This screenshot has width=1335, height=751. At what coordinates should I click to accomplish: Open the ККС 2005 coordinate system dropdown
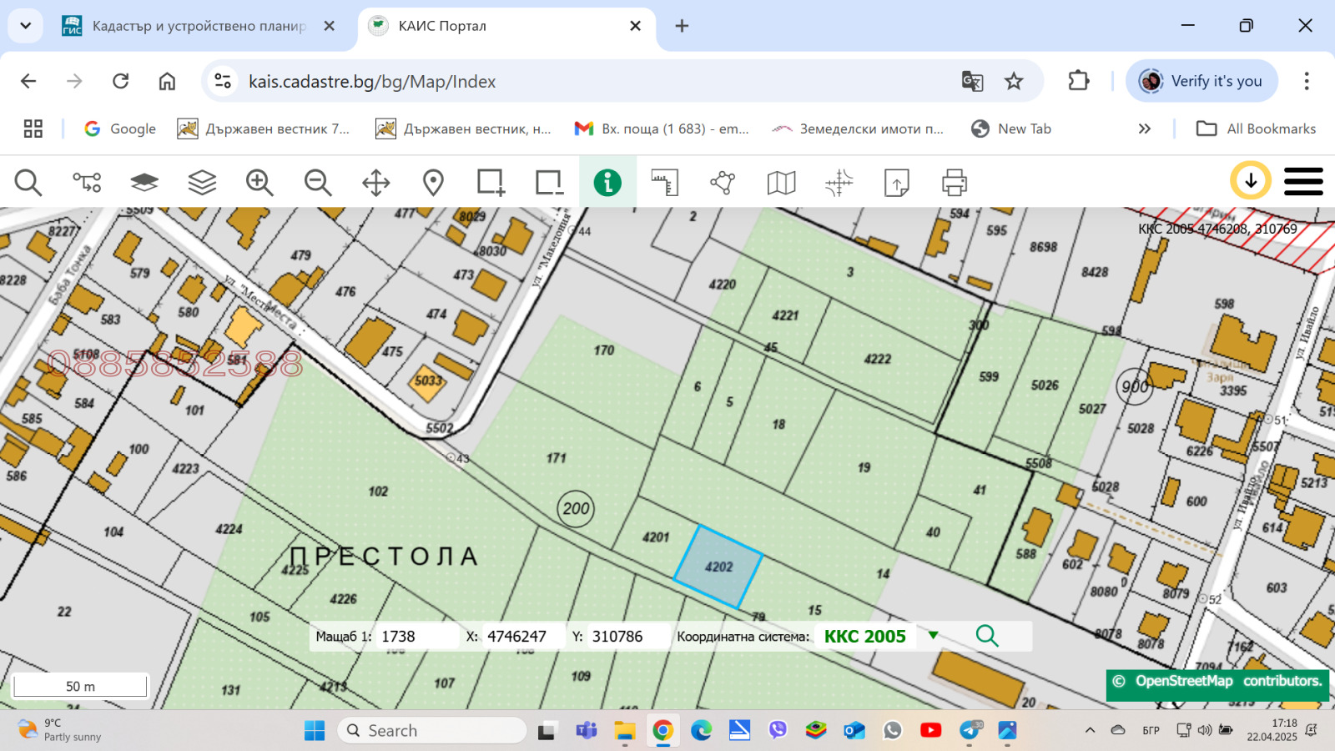(933, 635)
